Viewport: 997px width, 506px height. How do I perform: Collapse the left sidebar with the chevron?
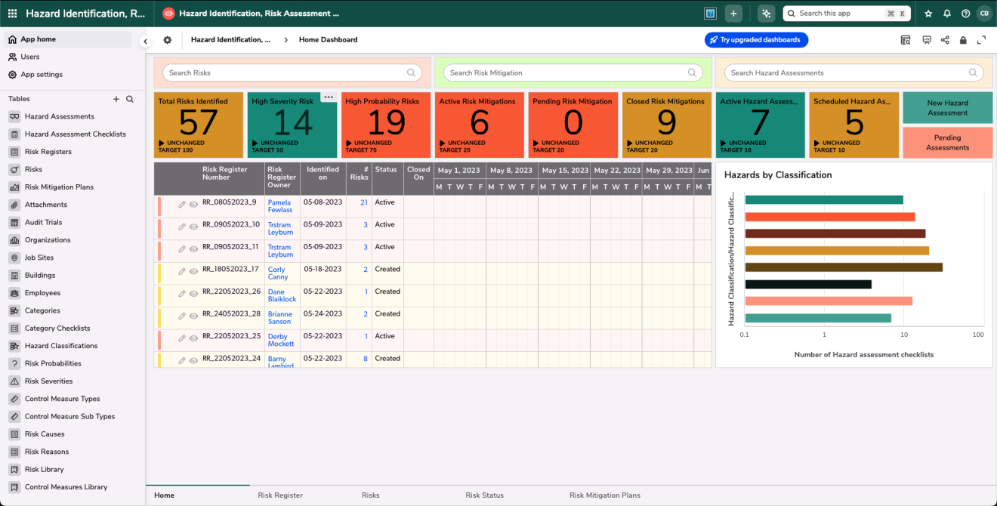point(145,42)
